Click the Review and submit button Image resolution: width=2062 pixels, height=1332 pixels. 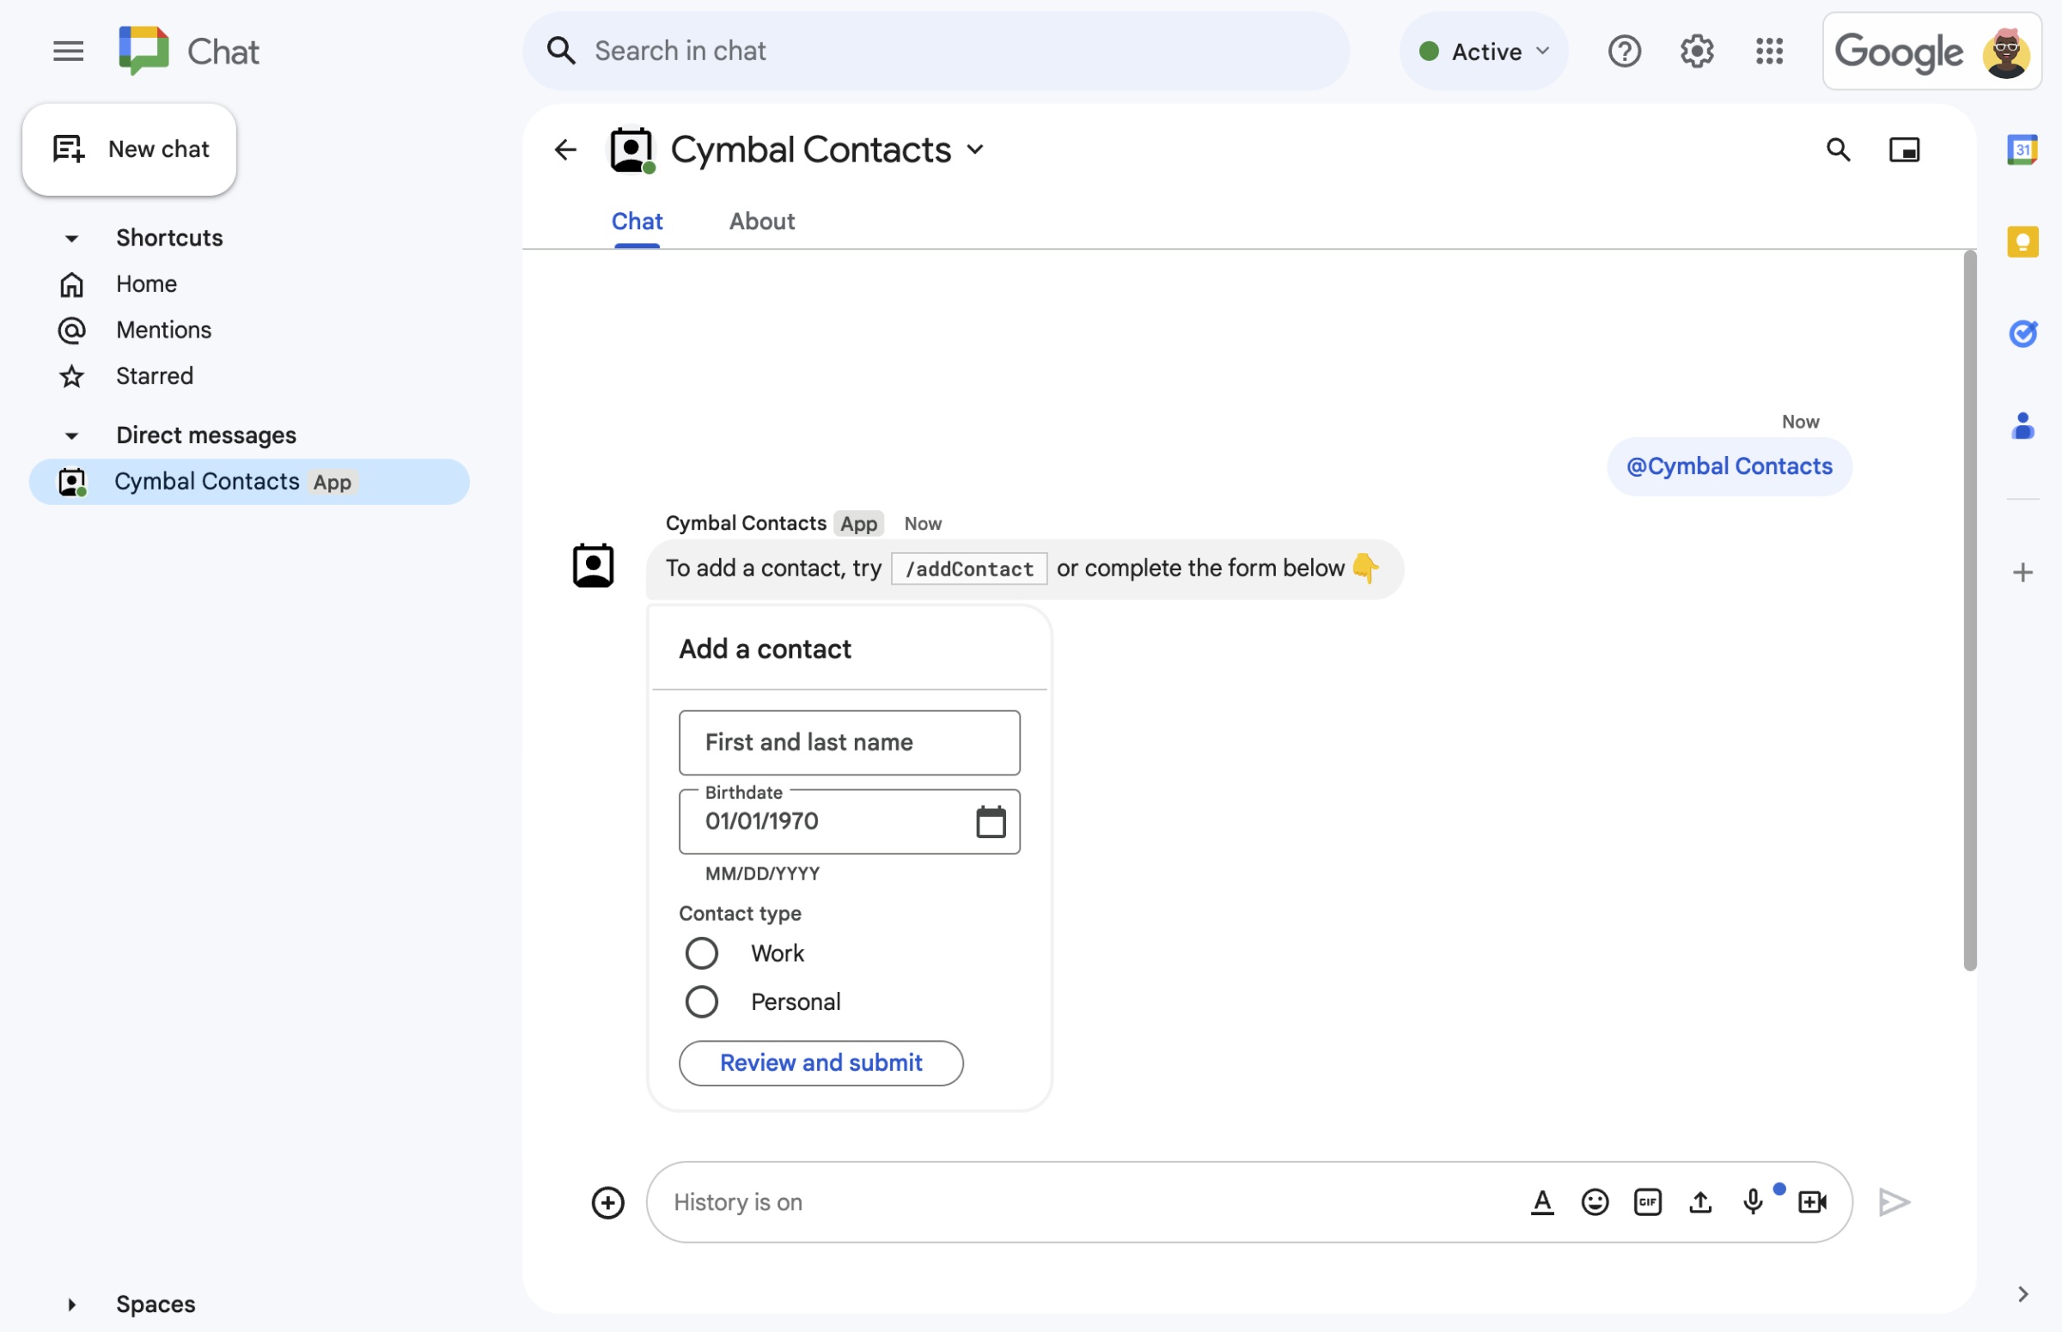822,1061
